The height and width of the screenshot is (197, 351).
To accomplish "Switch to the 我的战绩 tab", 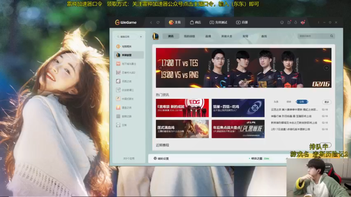I will click(x=190, y=36).
